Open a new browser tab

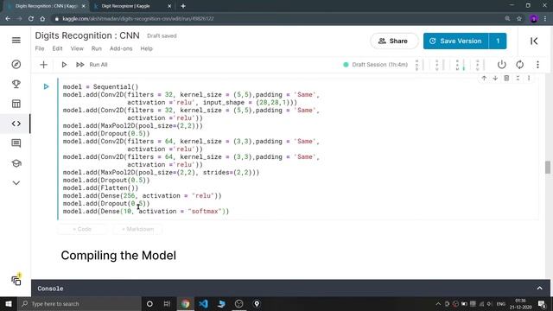pos(183,6)
